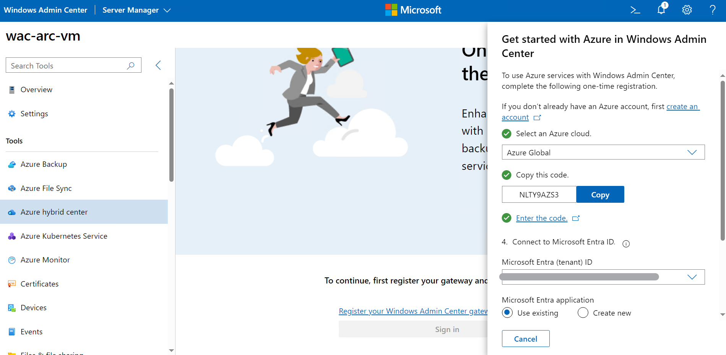Open the help question mark
Screen dimensions: 726x355
point(713,10)
